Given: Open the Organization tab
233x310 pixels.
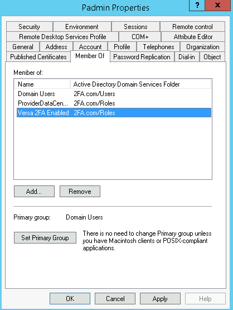Looking at the screenshot, I should point(202,47).
